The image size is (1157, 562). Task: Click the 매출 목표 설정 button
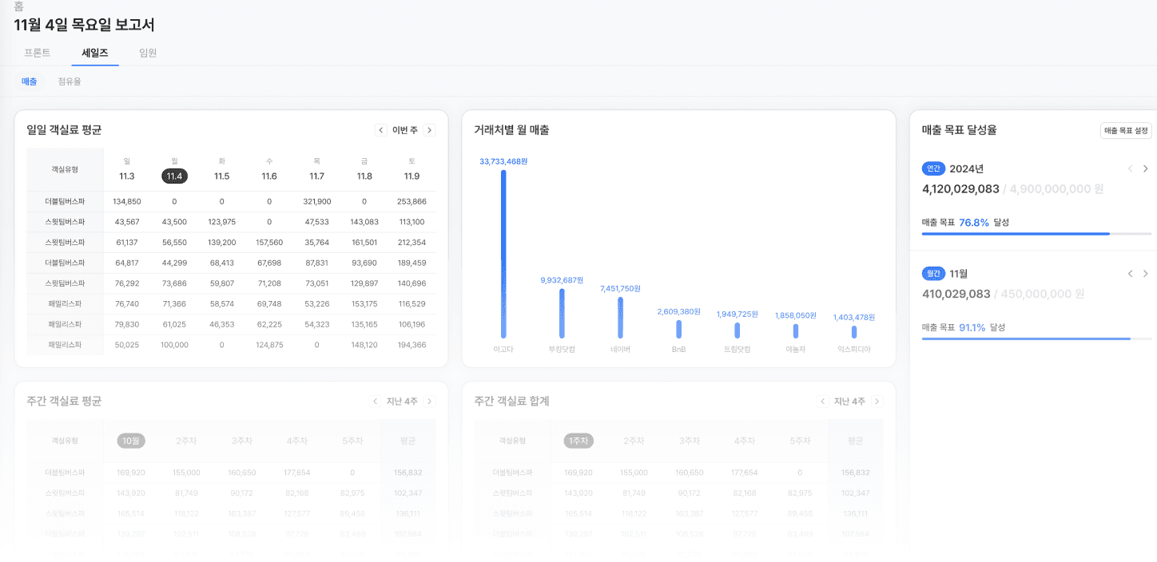[x=1126, y=130]
